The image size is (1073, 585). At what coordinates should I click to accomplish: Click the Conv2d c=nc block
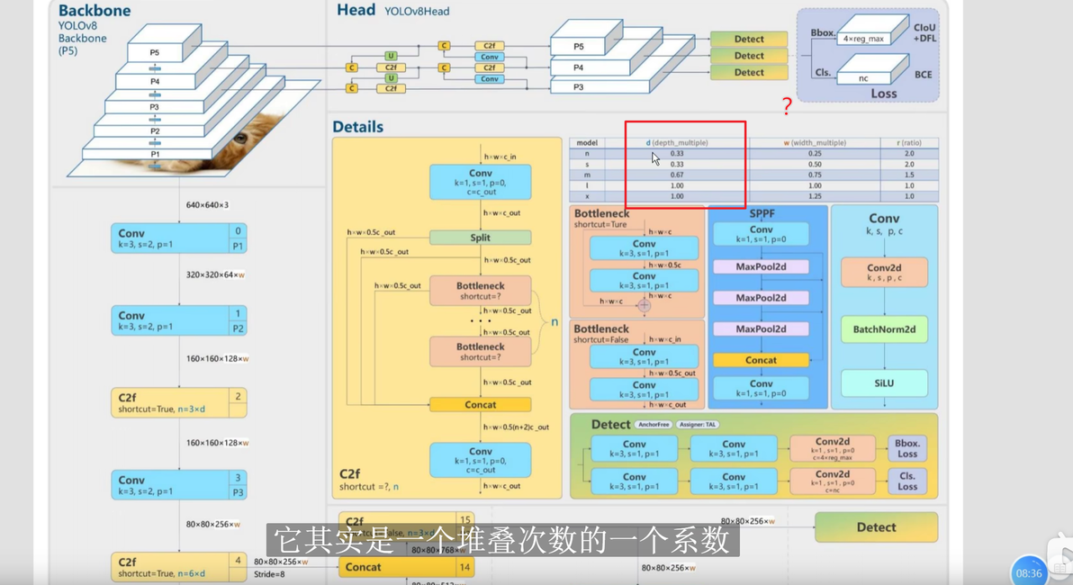[832, 481]
